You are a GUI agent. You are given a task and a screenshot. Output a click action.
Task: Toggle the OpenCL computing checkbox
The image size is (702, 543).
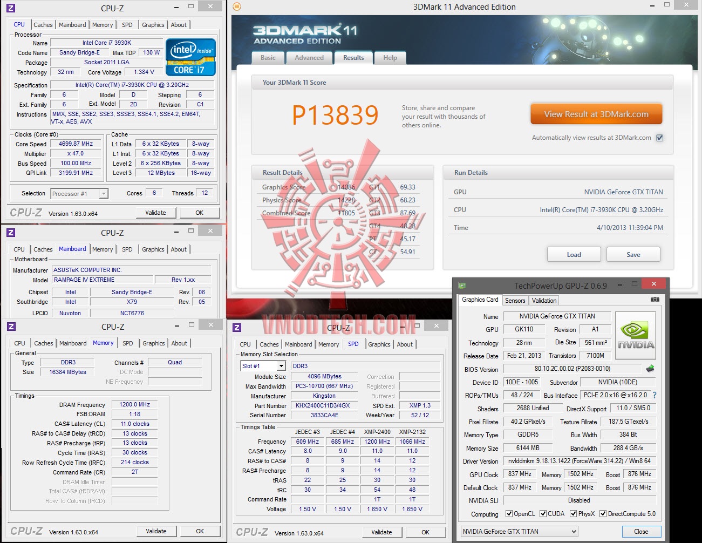(509, 514)
